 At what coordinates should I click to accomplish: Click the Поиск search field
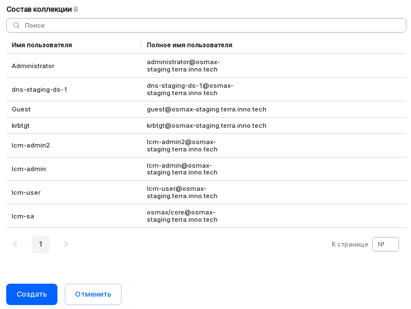coord(208,25)
